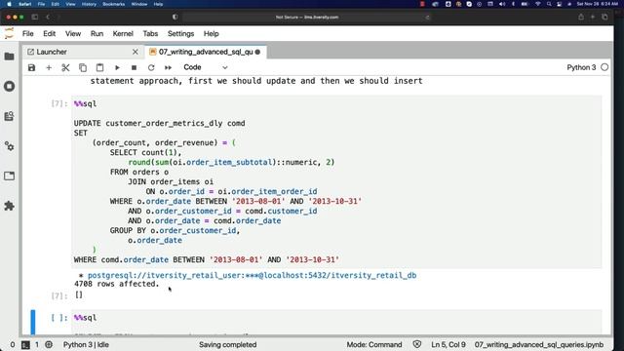Click the Wi-Fi icon in menu bar
Image resolution: width=624 pixels, height=351 pixels.
click(538, 4)
